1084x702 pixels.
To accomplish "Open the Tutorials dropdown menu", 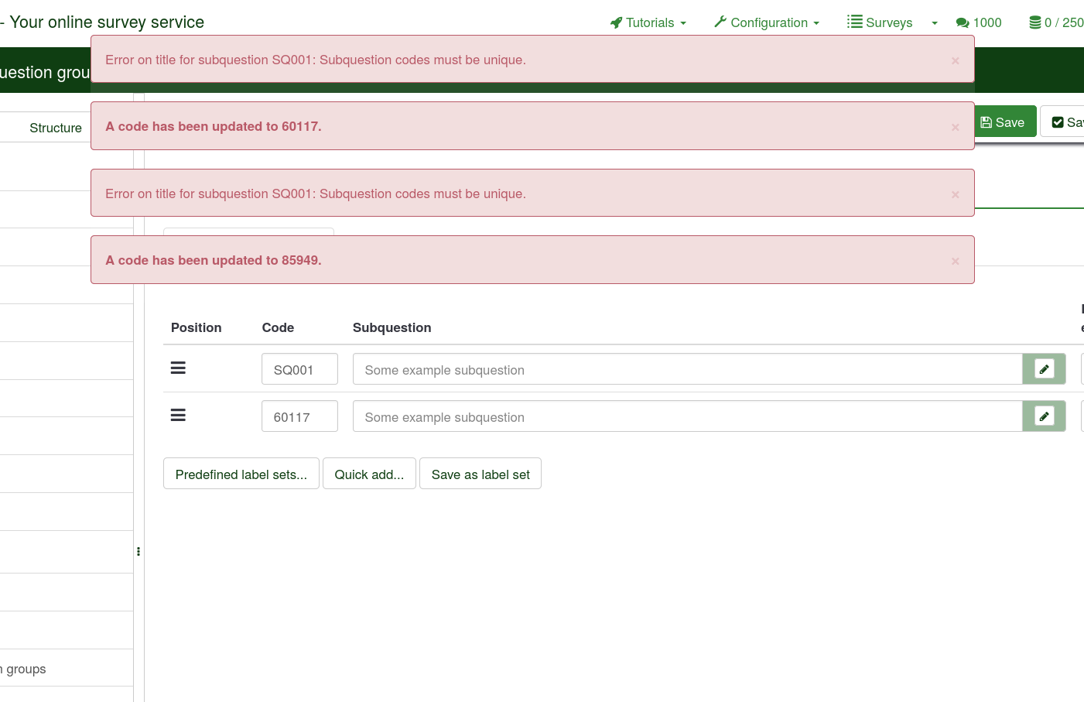I will (648, 22).
